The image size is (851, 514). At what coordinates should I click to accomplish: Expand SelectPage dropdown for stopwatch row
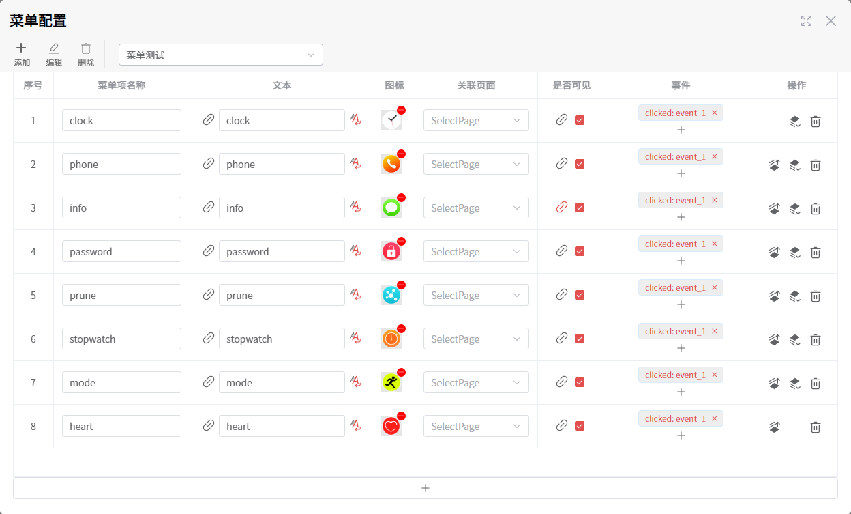(x=476, y=339)
